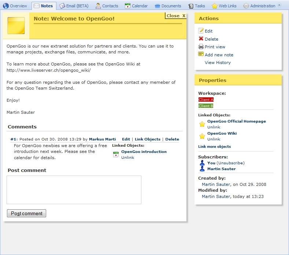Click into the Post comment text area
Screen dimensions: 289x255
[x=74, y=190]
